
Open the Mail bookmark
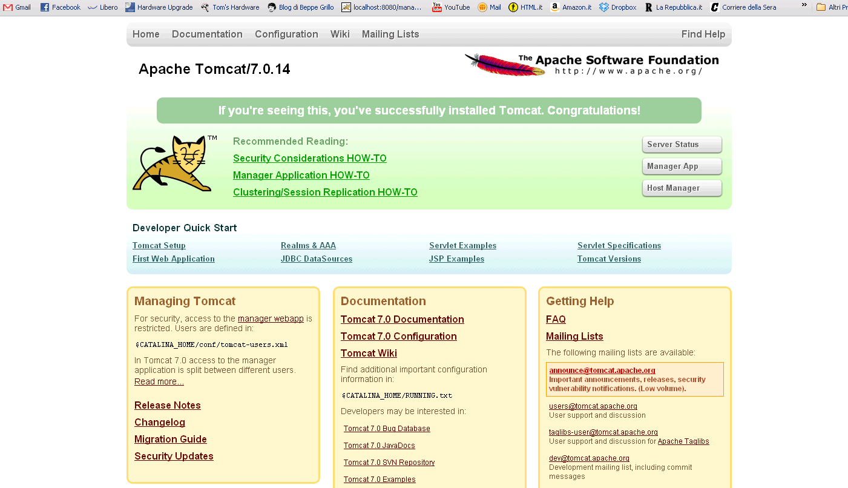point(490,7)
